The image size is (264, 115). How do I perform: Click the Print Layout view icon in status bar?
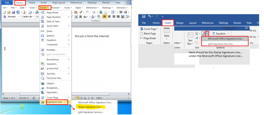coord(77,98)
